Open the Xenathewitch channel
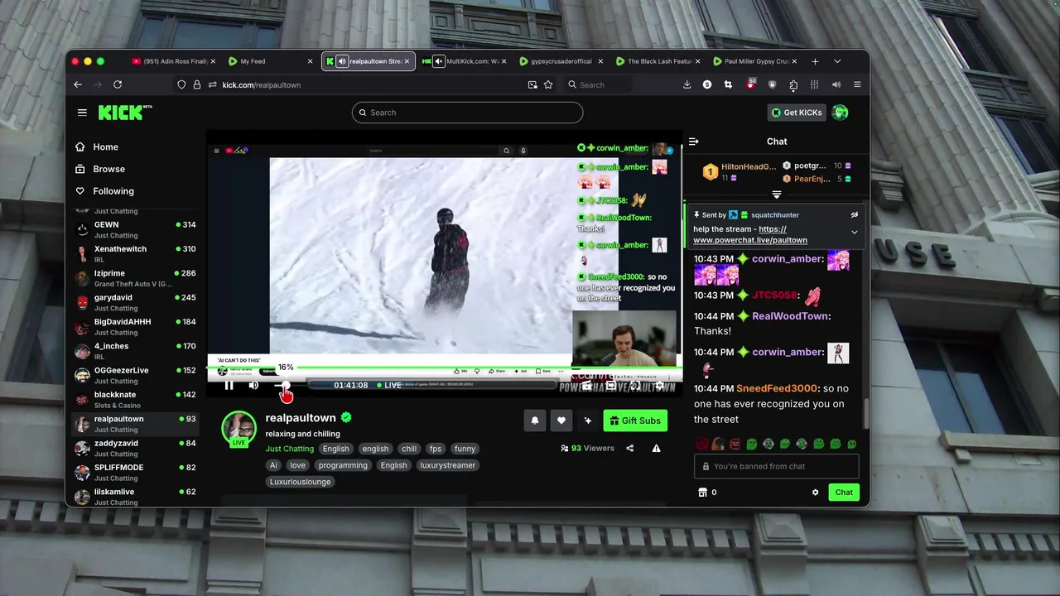Screen dimensions: 1060x596 [135, 254]
